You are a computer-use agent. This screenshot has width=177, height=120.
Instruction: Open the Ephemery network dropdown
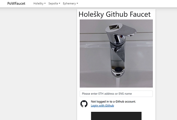click(70, 4)
